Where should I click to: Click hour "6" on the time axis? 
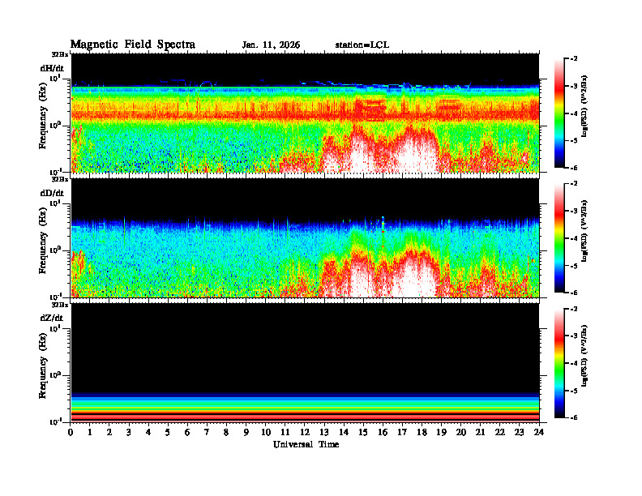187,432
